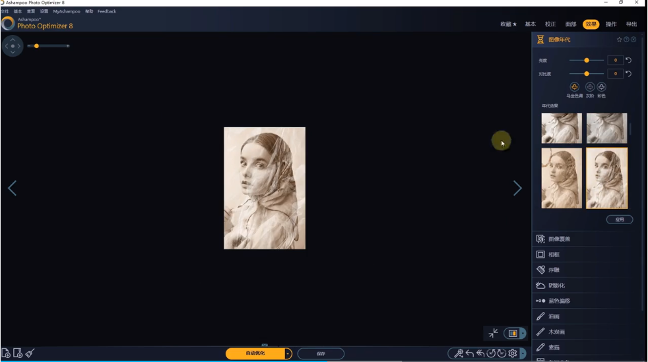The height and width of the screenshot is (362, 648).
Task: Click the undo all double-arrow icon
Action: point(480,353)
